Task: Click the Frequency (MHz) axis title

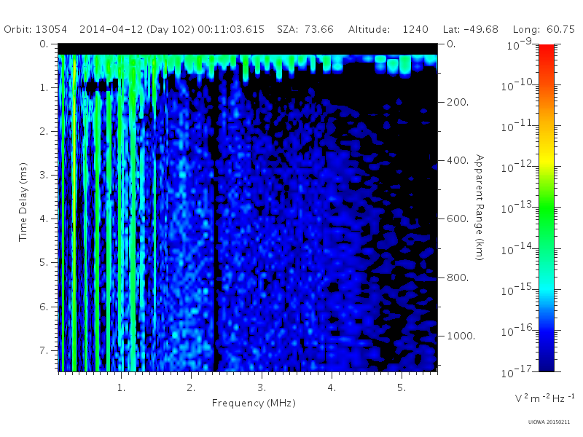Action: click(x=254, y=403)
